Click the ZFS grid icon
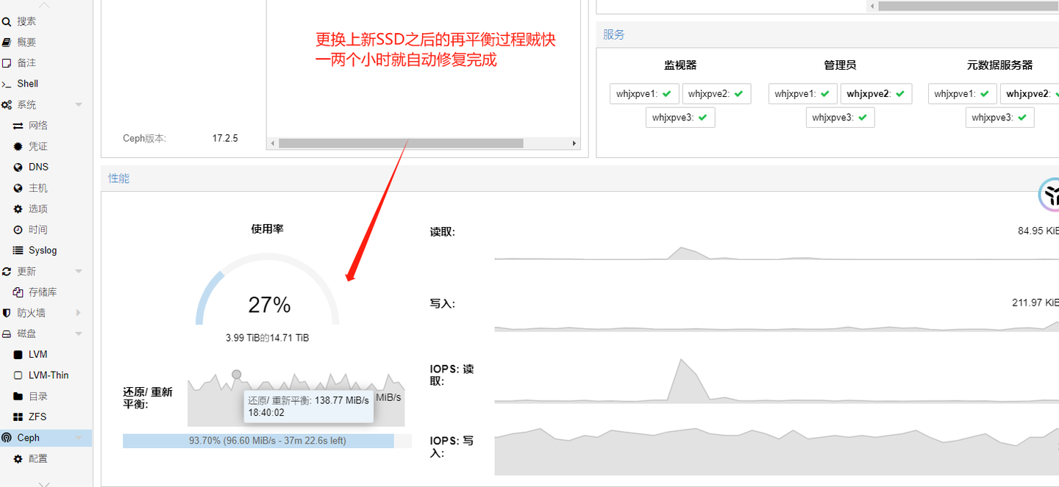Screen dimensions: 1059x487 coord(18,417)
